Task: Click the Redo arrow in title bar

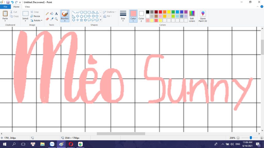Action: click(x=16, y=2)
